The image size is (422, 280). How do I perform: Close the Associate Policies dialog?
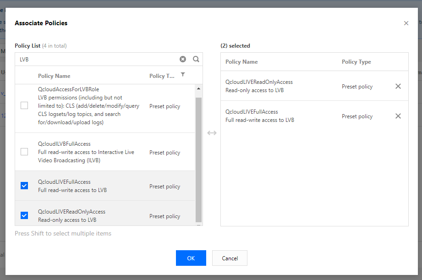[x=406, y=23]
